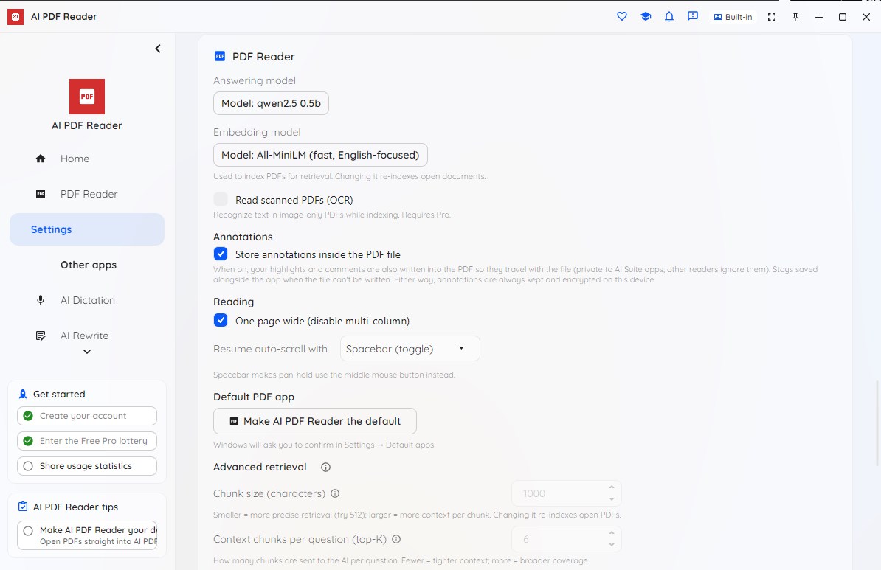The width and height of the screenshot is (881, 570).
Task: Click the Built-in mode button
Action: point(733,17)
